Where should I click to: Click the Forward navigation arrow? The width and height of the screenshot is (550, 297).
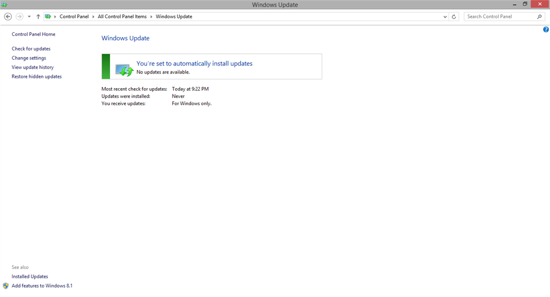tap(20, 17)
